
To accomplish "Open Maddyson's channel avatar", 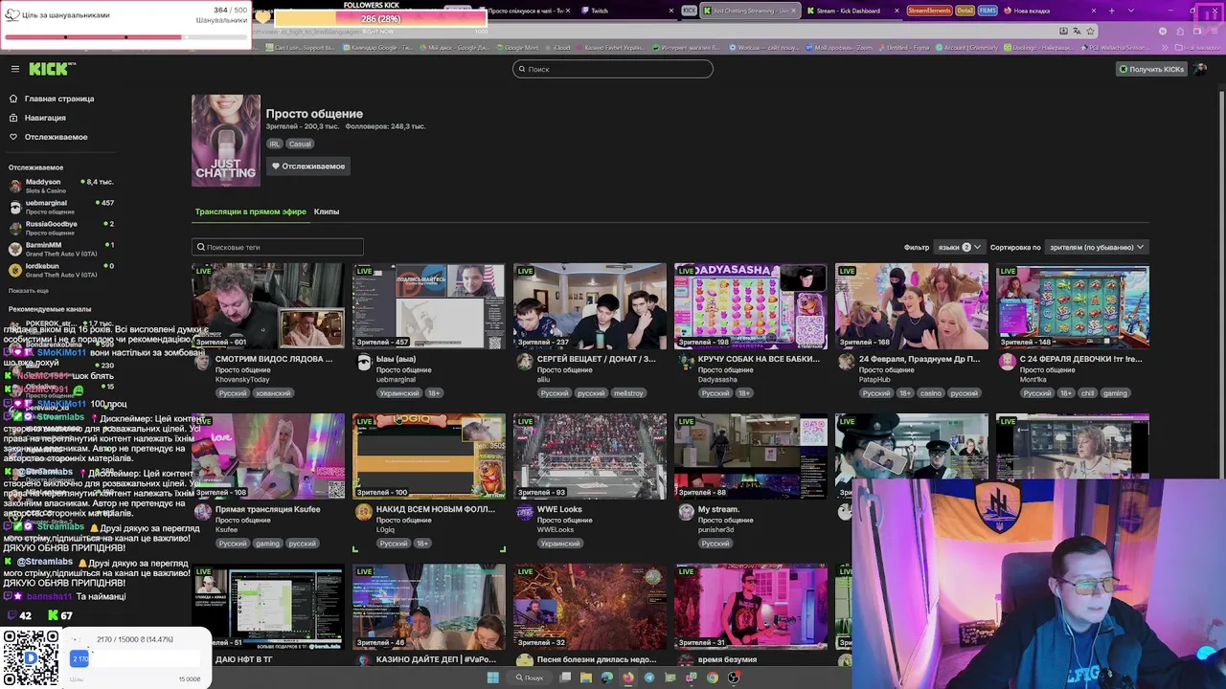I will pyautogui.click(x=15, y=186).
